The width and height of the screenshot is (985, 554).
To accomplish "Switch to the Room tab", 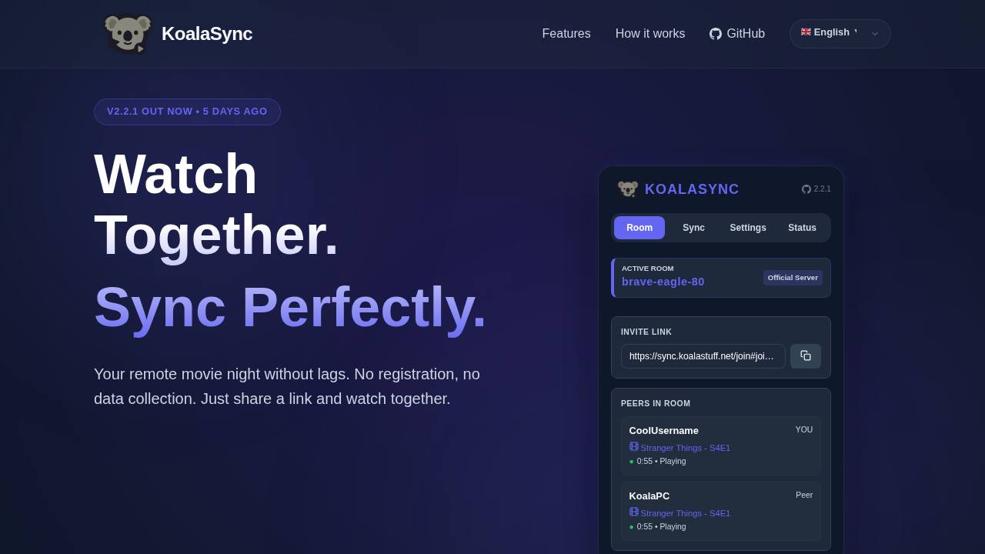I will [x=639, y=228].
